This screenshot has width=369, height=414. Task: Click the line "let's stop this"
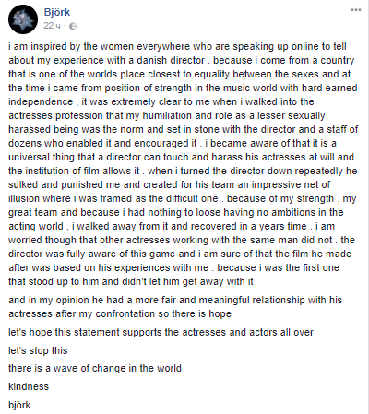[x=38, y=350]
